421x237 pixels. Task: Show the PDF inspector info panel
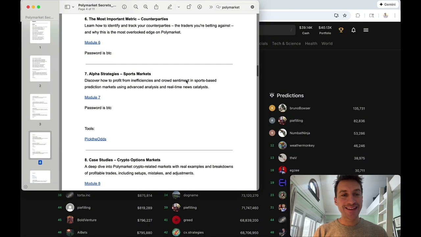click(124, 7)
